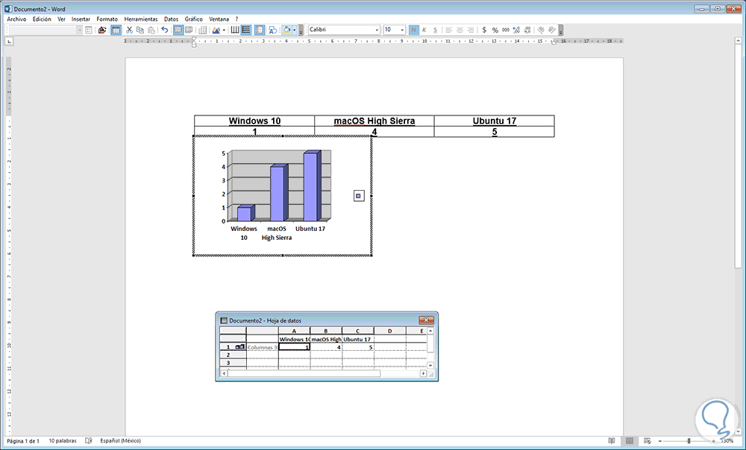Click the Import File icon

pyautogui.click(x=101, y=30)
